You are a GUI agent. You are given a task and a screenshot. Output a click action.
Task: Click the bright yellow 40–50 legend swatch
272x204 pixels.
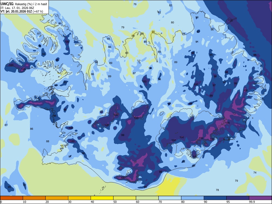tap(102, 198)
